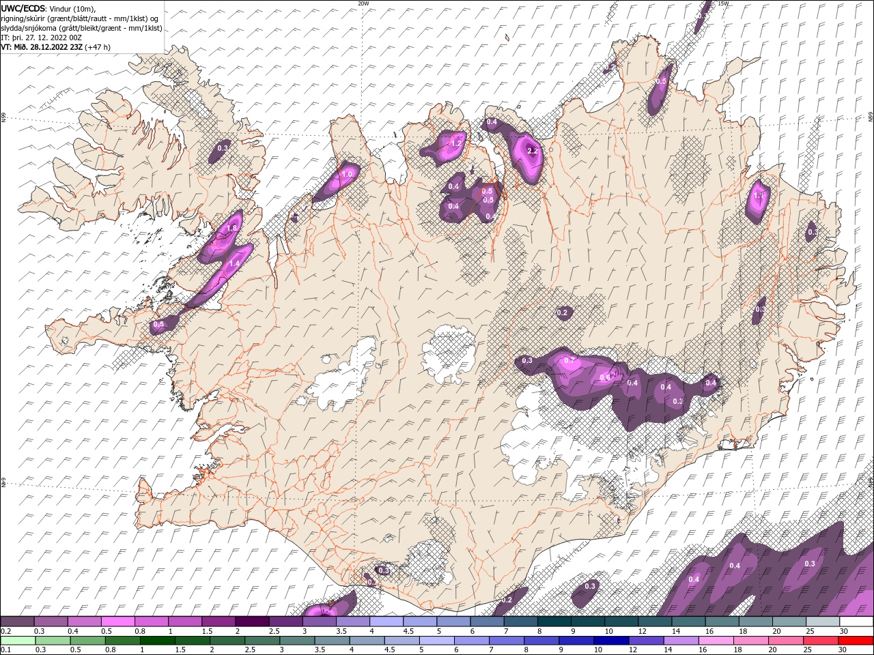Click the 20W longitude label
This screenshot has width=874, height=655.
(363, 3)
